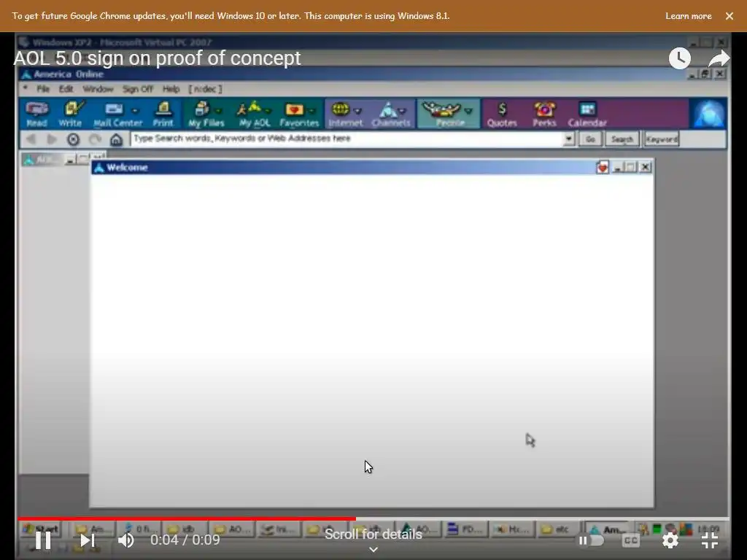Skip to the next video
The height and width of the screenshot is (560, 747).
point(88,540)
